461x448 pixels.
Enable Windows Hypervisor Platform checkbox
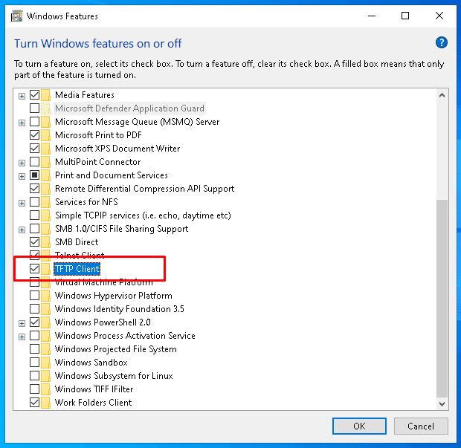pos(34,296)
